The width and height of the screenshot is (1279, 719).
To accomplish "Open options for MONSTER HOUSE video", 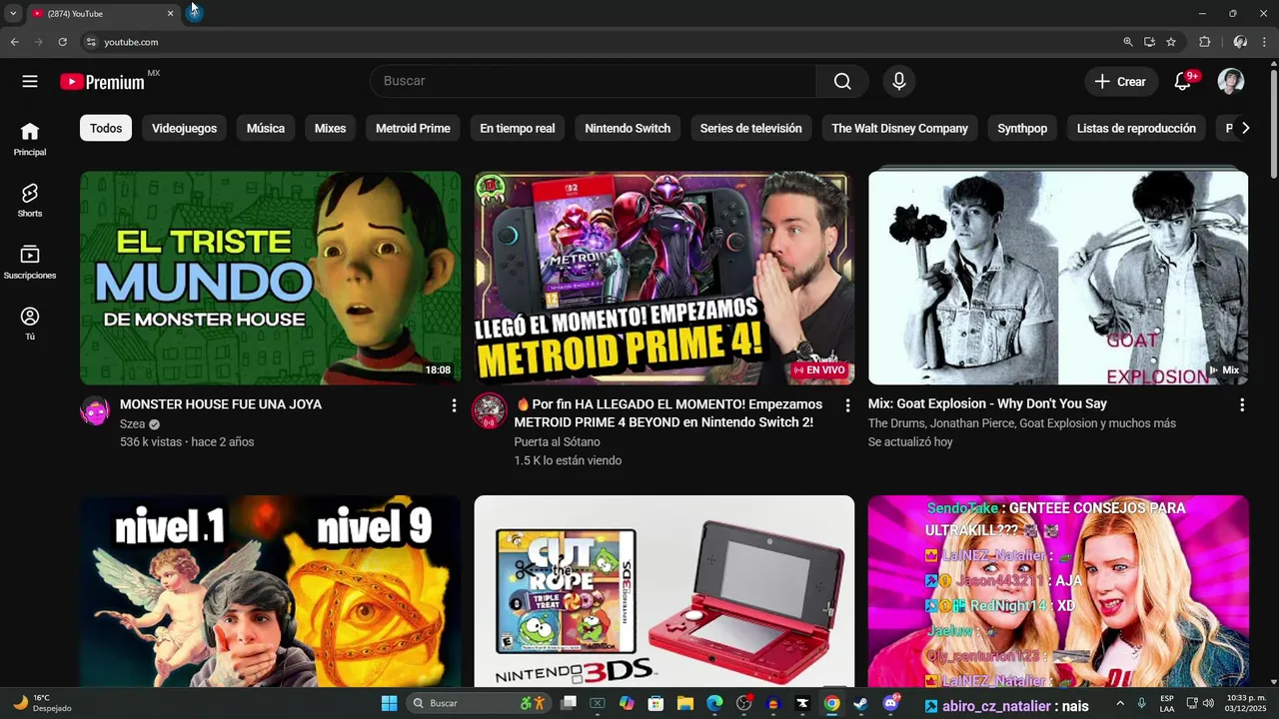I will pos(454,405).
